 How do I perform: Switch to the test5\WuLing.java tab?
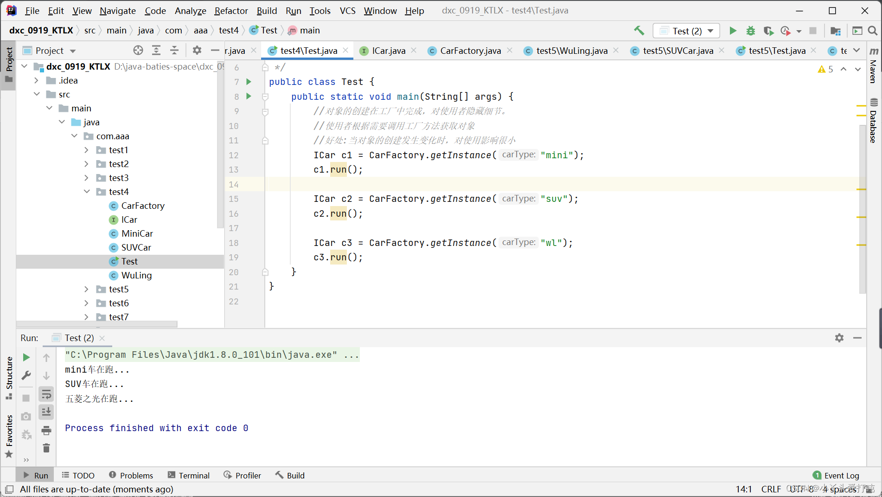[x=572, y=51]
